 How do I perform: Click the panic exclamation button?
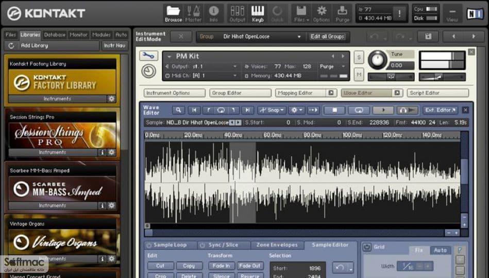[399, 13]
